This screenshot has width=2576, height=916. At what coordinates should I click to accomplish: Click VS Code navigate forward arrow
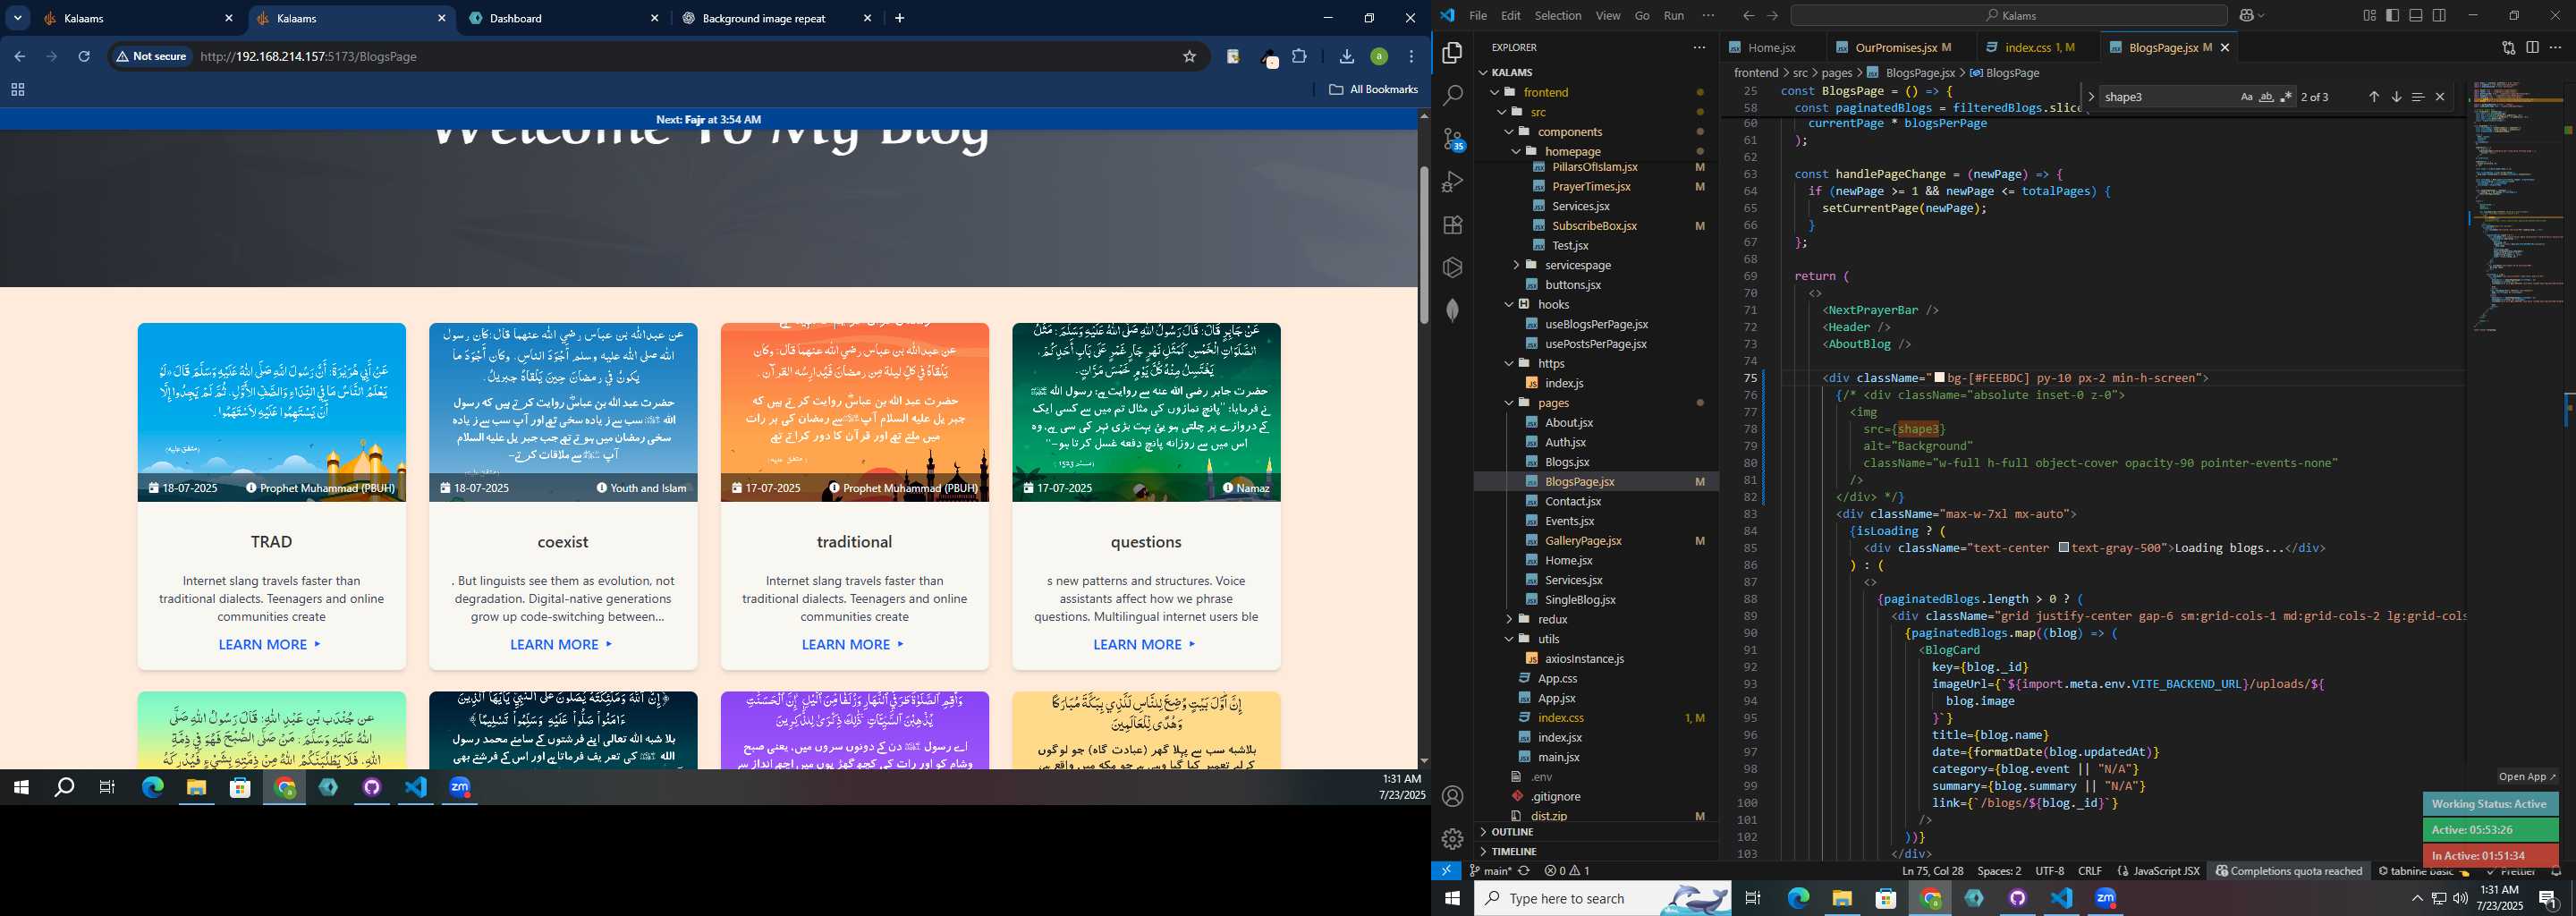point(1772,16)
